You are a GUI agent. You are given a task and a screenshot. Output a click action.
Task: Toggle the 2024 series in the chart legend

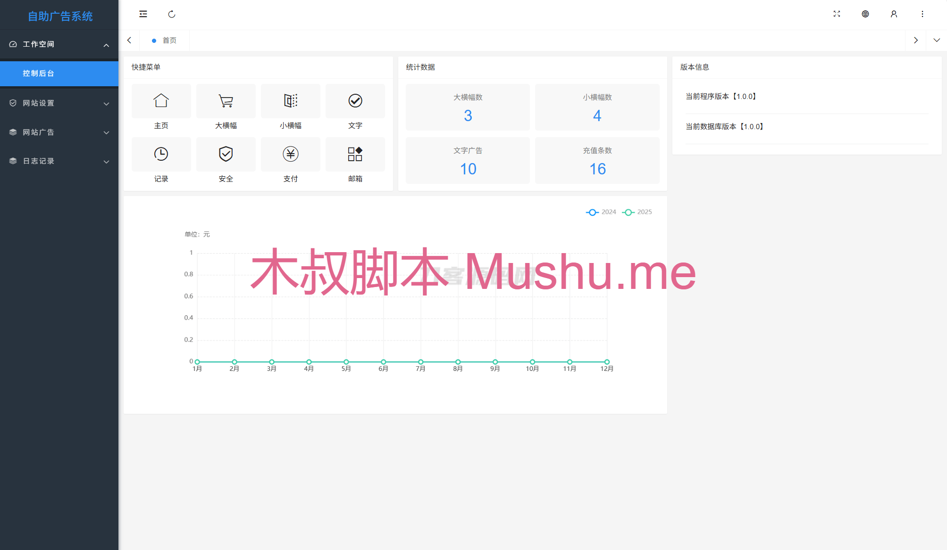(600, 212)
